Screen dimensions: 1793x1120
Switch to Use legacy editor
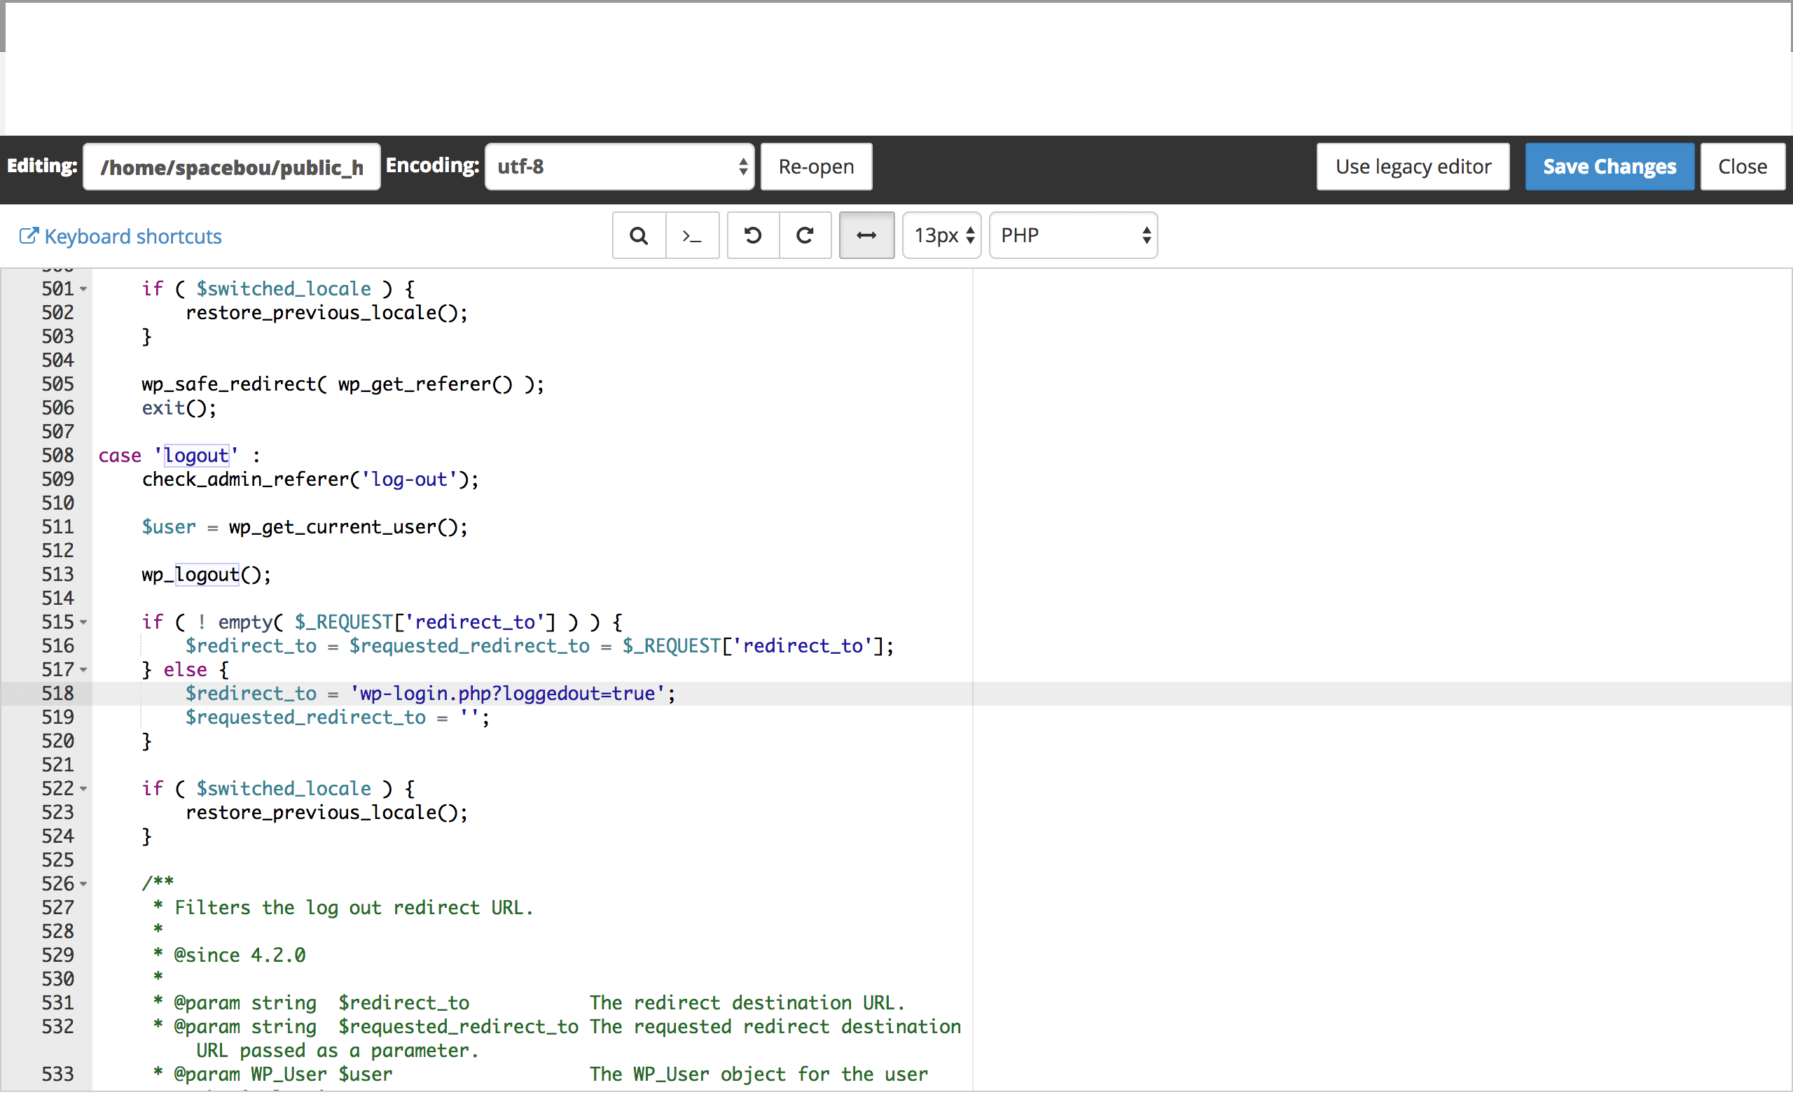(x=1413, y=167)
